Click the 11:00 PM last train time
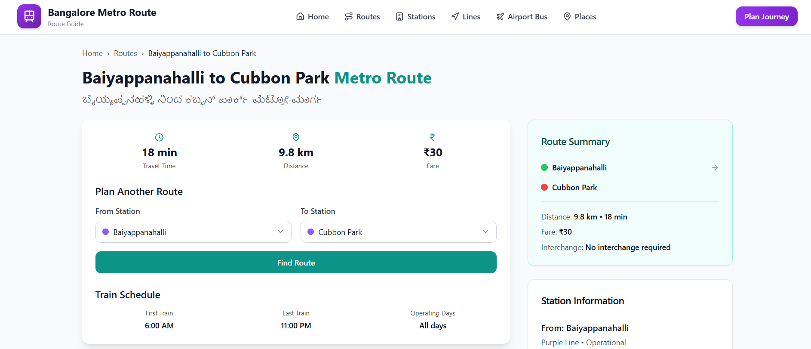811x349 pixels. click(296, 326)
